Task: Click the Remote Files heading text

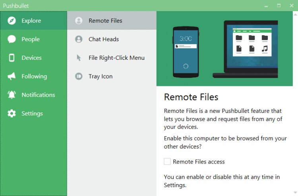Action: [191, 97]
